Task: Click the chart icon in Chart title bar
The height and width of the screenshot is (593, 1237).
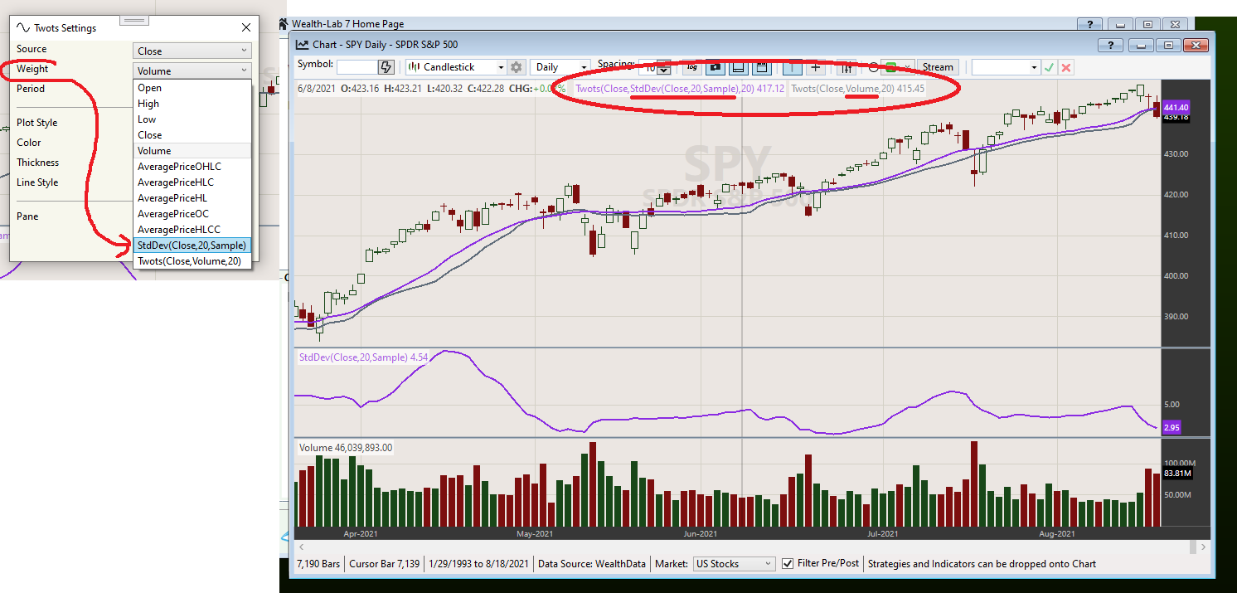Action: pos(303,45)
